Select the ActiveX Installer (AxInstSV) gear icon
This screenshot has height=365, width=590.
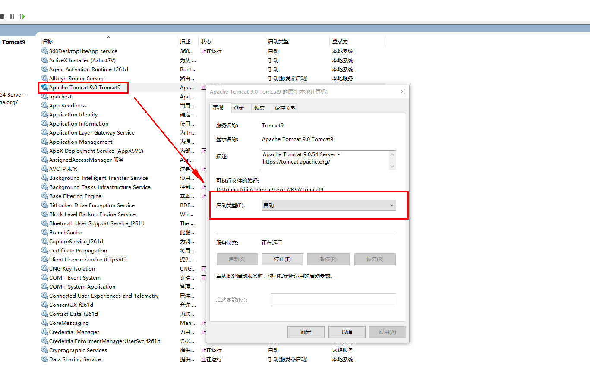point(45,60)
